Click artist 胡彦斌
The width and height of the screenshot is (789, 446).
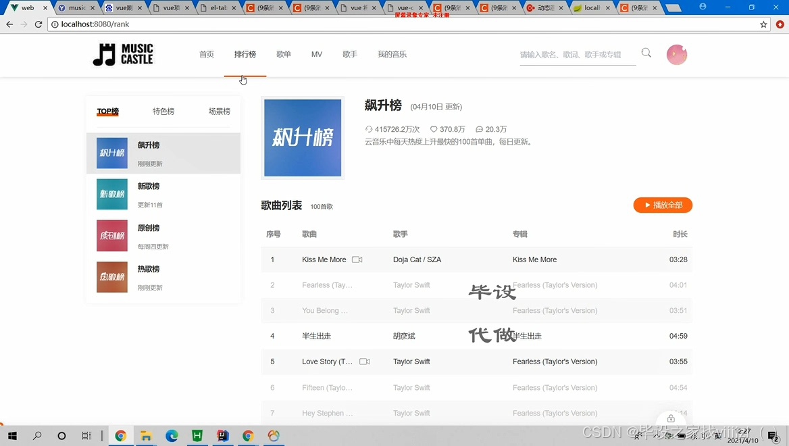coord(404,337)
